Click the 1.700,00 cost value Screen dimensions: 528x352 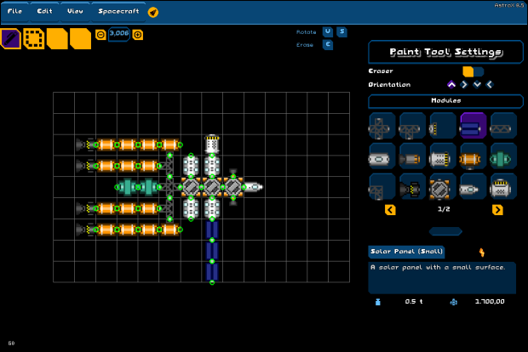point(490,302)
